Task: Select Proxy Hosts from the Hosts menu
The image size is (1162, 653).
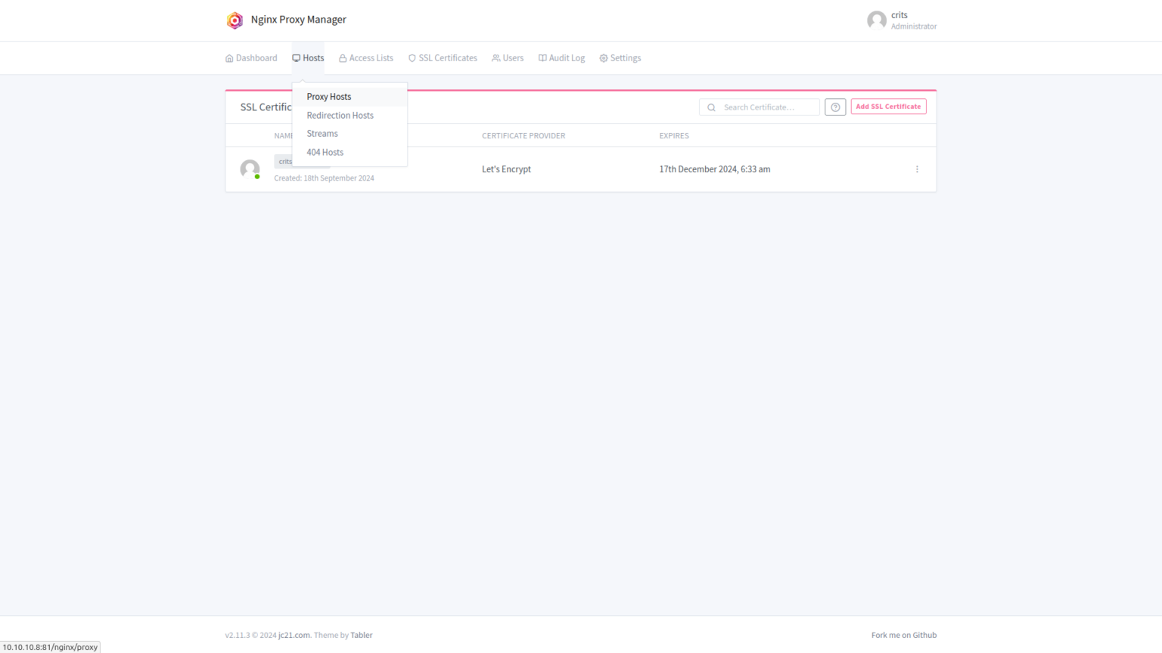Action: (x=329, y=97)
